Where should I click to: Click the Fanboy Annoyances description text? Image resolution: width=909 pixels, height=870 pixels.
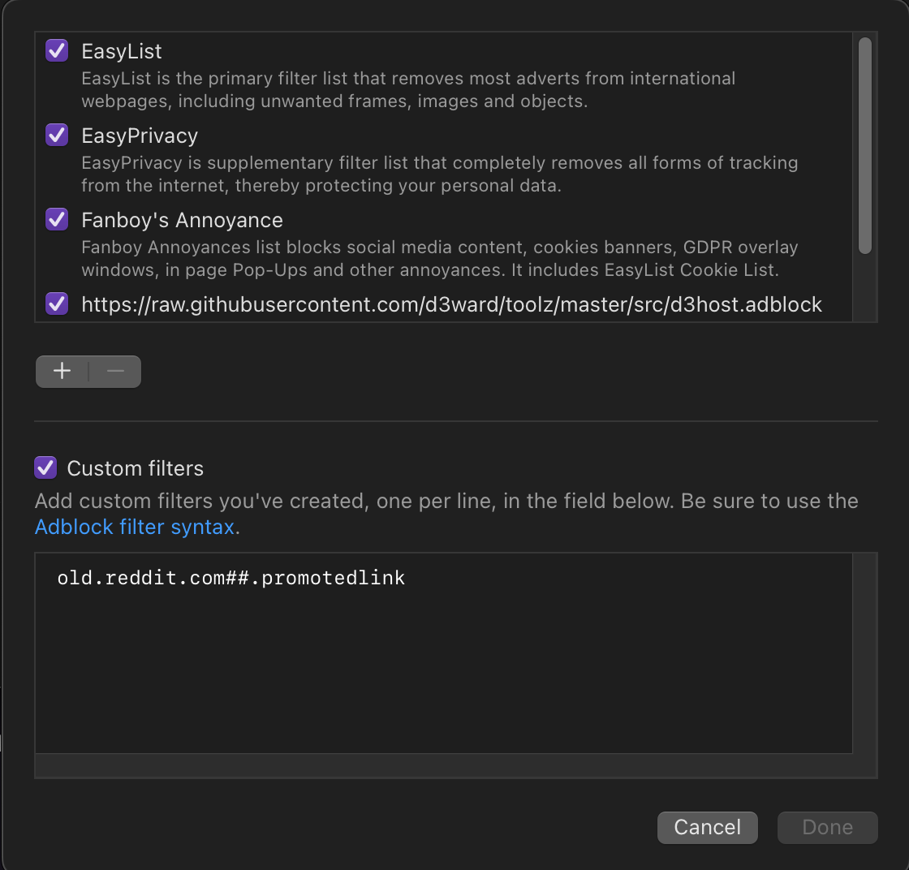tap(439, 258)
